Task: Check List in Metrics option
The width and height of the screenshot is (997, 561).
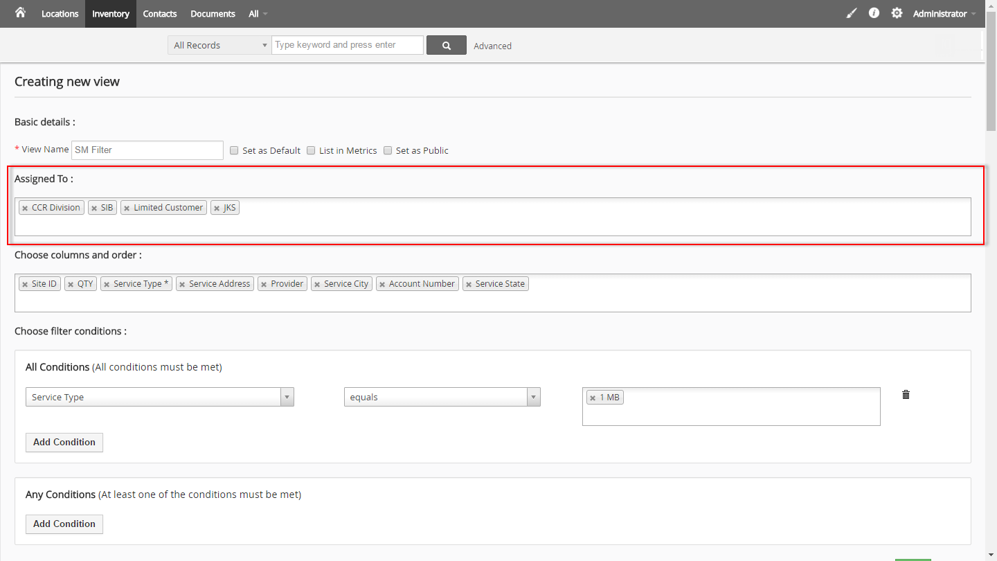Action: pyautogui.click(x=311, y=150)
